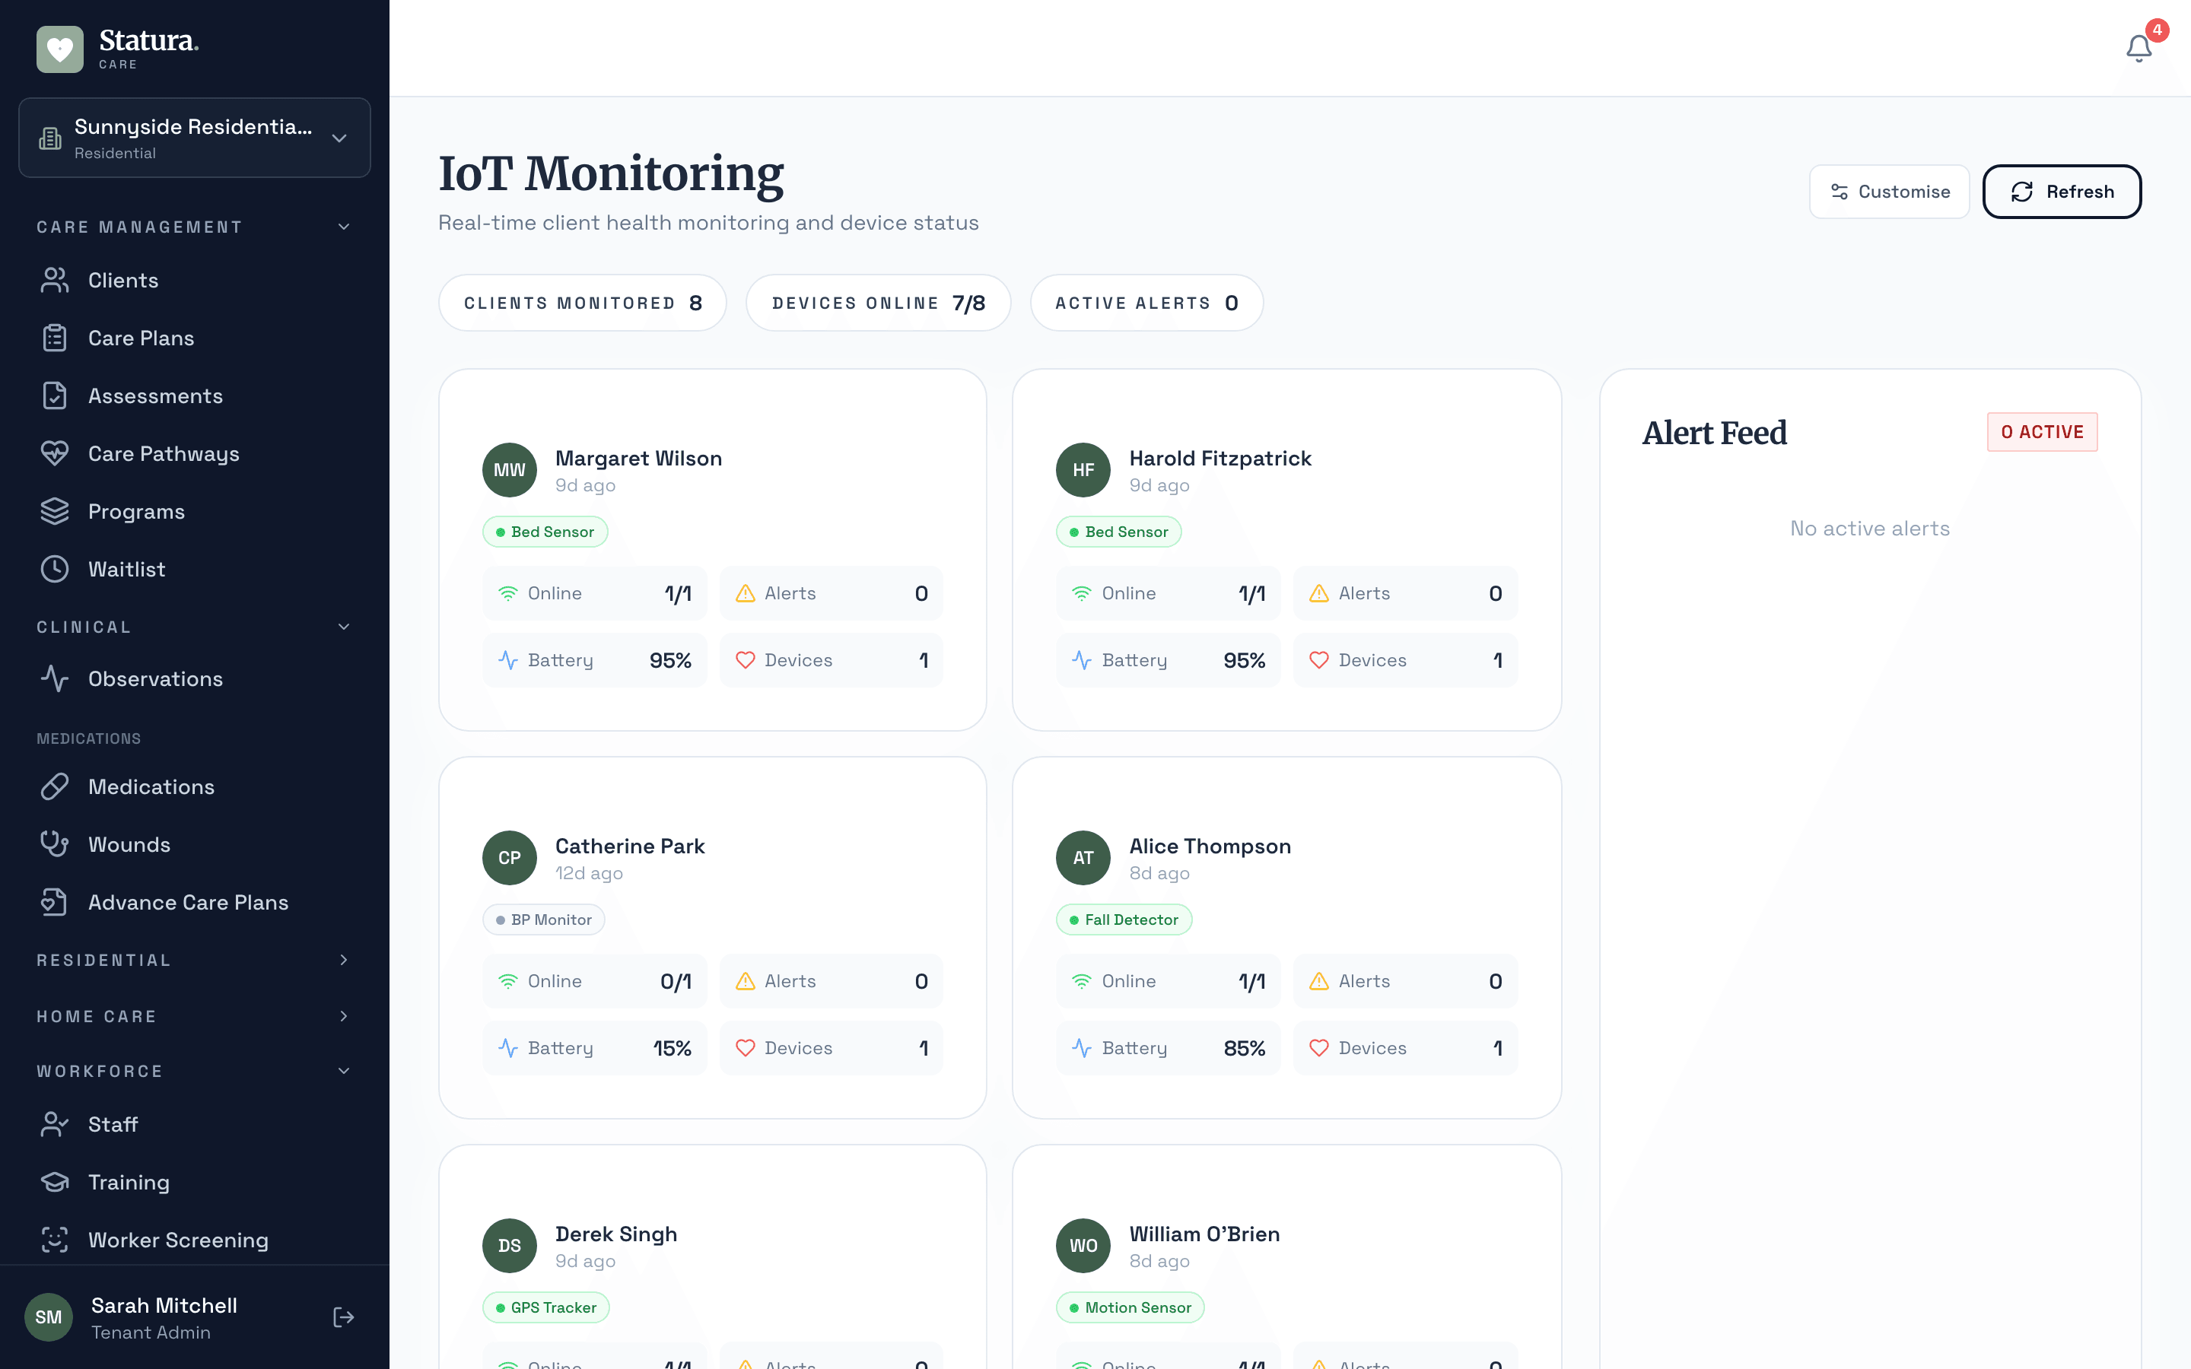This screenshot has height=1369, width=2191.
Task: Click the Advance Care Plans file-heart icon
Action: (54, 903)
